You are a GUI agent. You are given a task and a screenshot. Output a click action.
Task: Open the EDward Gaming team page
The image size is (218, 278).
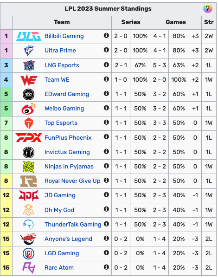(x=67, y=94)
